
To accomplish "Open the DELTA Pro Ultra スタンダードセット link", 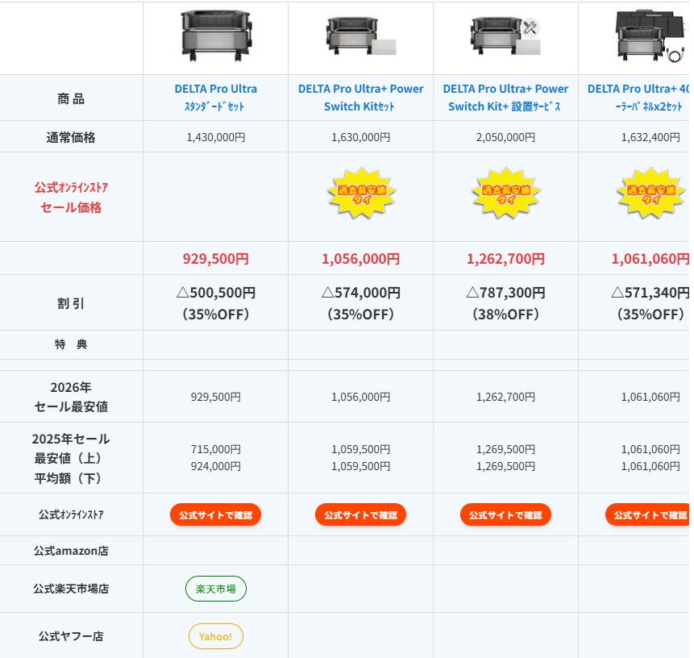I will 215,98.
